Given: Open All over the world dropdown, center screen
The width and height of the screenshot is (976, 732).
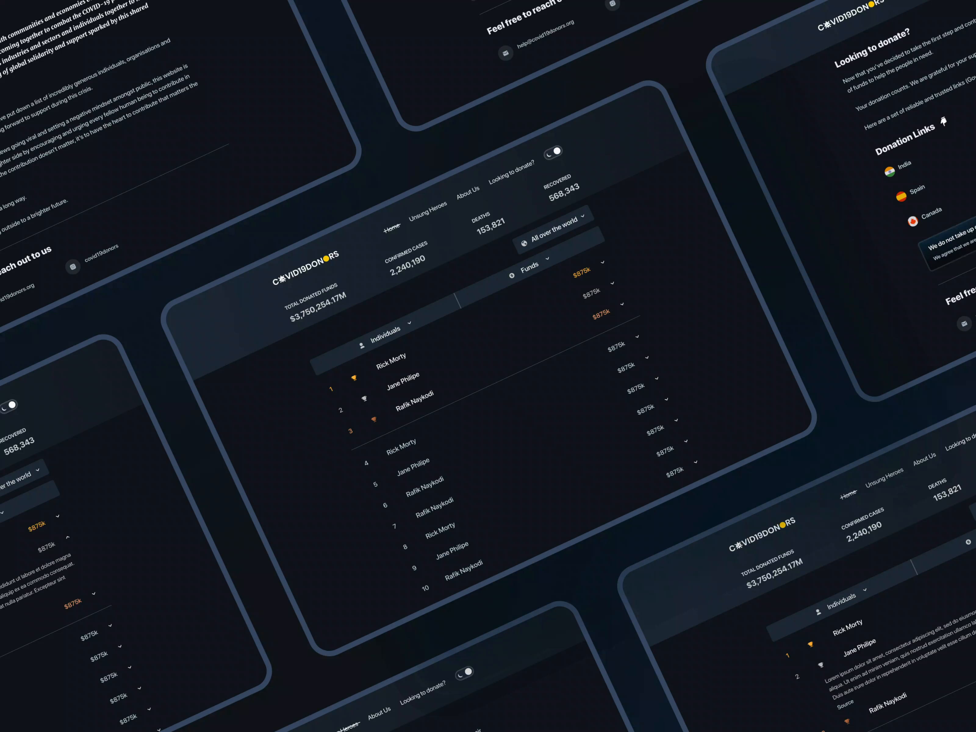Looking at the screenshot, I should tap(554, 229).
